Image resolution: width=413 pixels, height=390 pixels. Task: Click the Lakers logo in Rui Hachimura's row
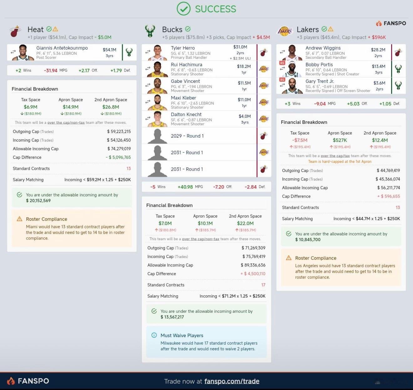point(263,69)
